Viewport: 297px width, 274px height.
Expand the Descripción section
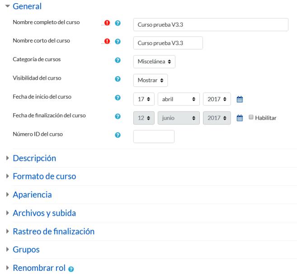(34, 158)
